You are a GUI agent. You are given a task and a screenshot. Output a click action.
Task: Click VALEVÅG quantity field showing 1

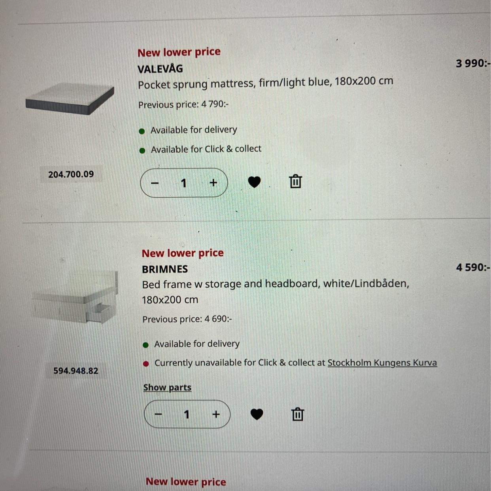[184, 183]
